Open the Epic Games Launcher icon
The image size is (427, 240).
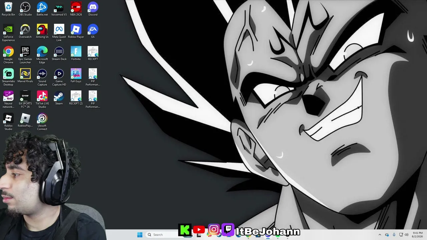25,55
